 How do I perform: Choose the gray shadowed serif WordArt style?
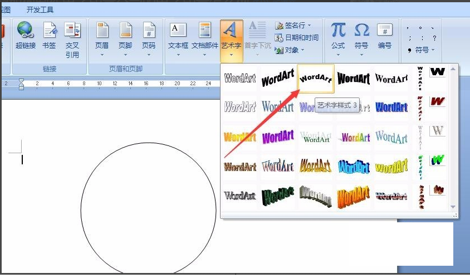(240, 196)
